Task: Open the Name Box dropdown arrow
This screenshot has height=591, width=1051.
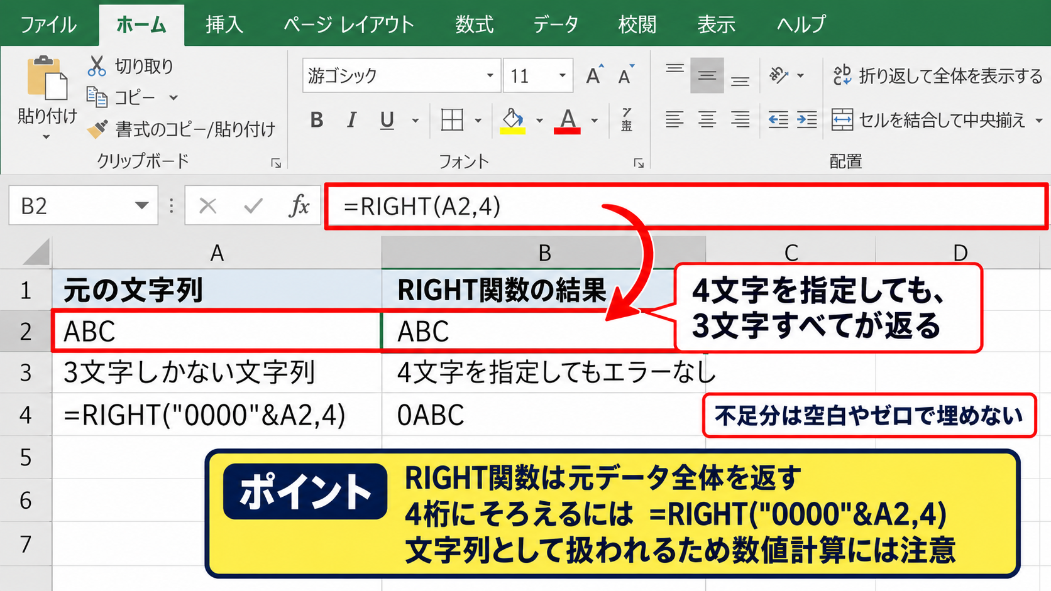Action: 142,205
